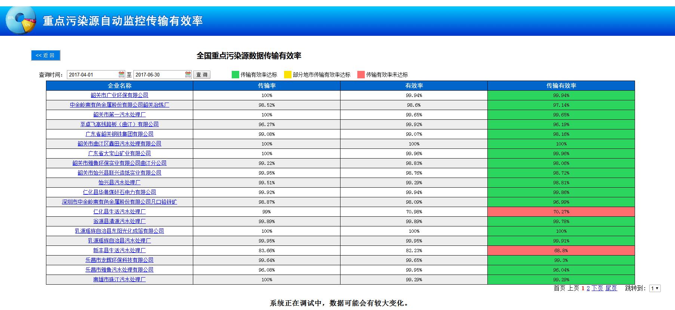Click the 查询 query button
This screenshot has width=675, height=310.
point(202,75)
